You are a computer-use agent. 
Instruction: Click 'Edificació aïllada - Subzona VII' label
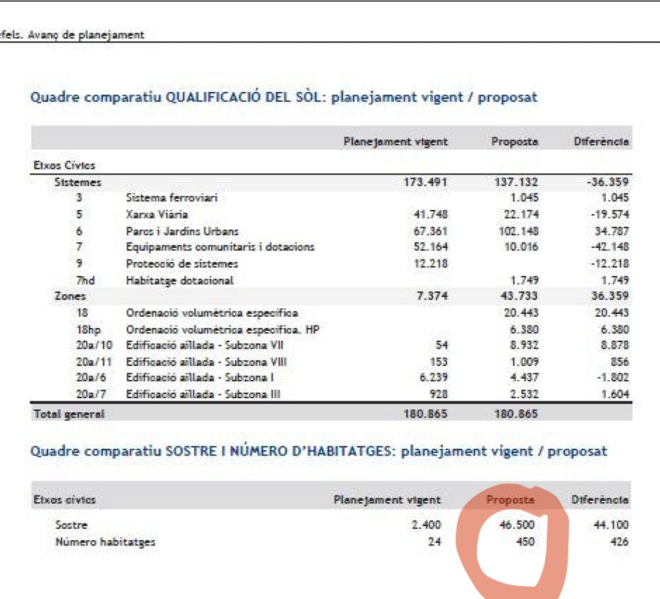205,345
